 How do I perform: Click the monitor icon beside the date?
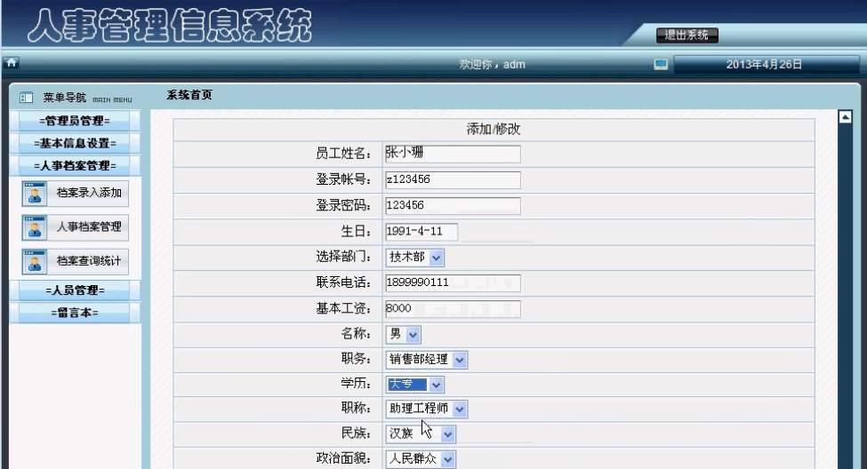pos(660,65)
